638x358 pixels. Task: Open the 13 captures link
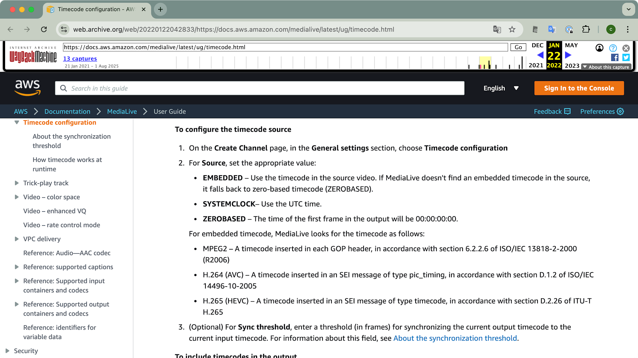tap(80, 59)
